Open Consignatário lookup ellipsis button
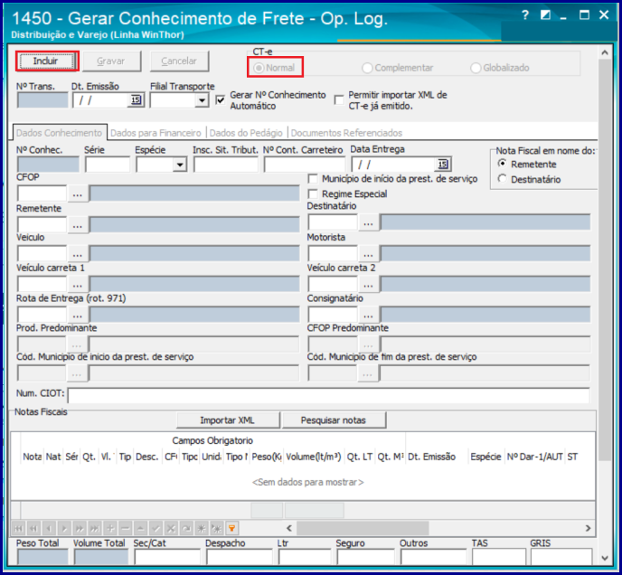The width and height of the screenshot is (622, 575). (369, 316)
